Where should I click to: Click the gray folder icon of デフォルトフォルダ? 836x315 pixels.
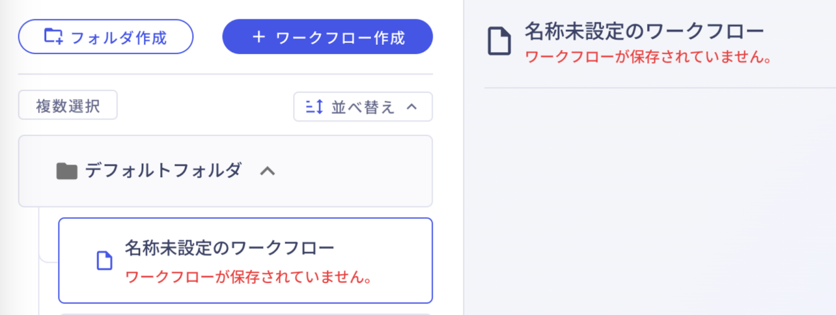coord(67,171)
